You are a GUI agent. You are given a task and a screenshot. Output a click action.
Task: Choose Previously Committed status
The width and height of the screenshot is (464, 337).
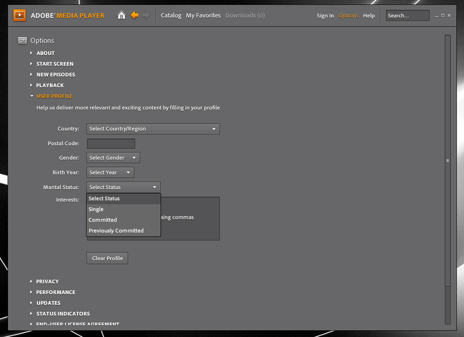[124, 231]
